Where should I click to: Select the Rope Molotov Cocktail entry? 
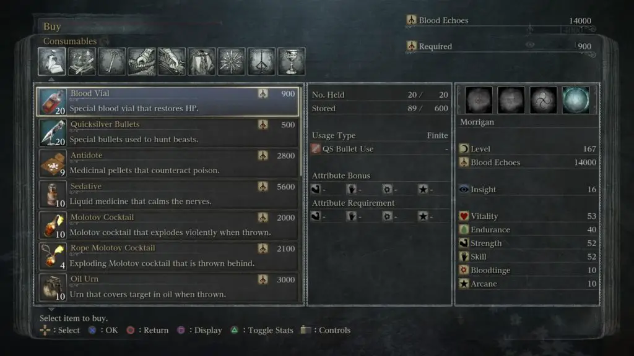(x=168, y=256)
